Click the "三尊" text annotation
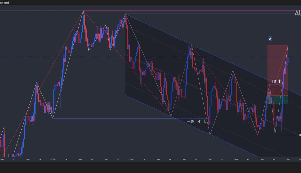Image resolution: width=301 pixels, height=173 pixels. click(x=190, y=122)
